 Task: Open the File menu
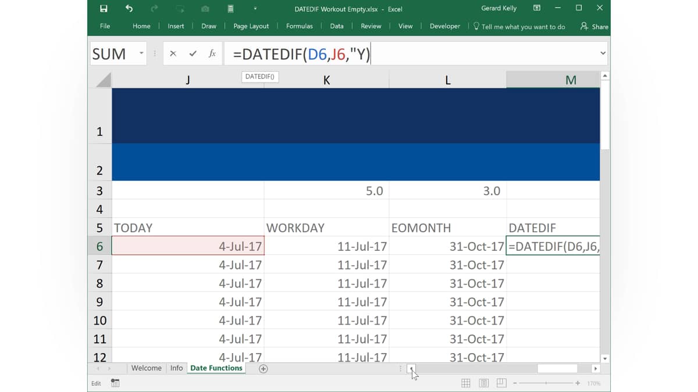tap(105, 26)
